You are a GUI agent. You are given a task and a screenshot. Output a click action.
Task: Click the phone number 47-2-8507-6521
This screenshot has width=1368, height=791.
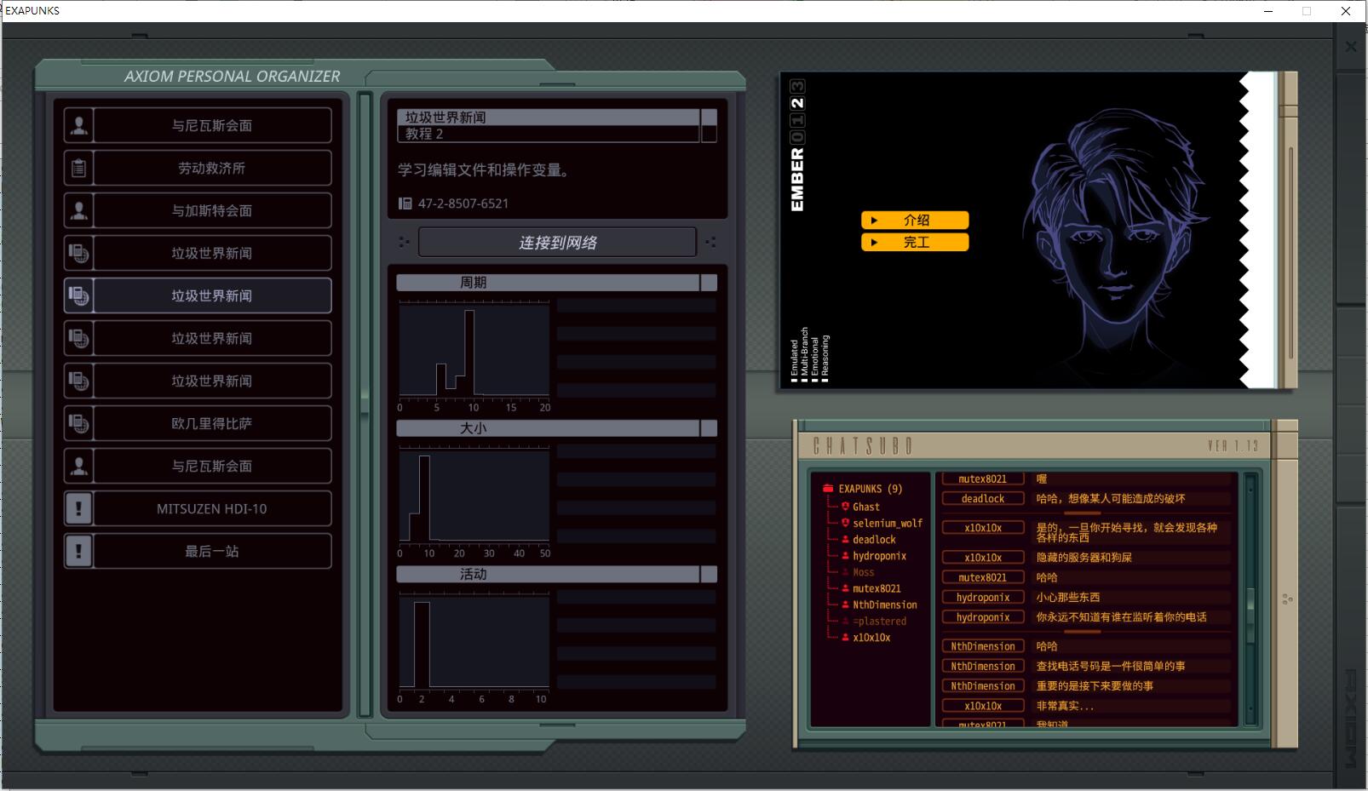click(x=463, y=203)
